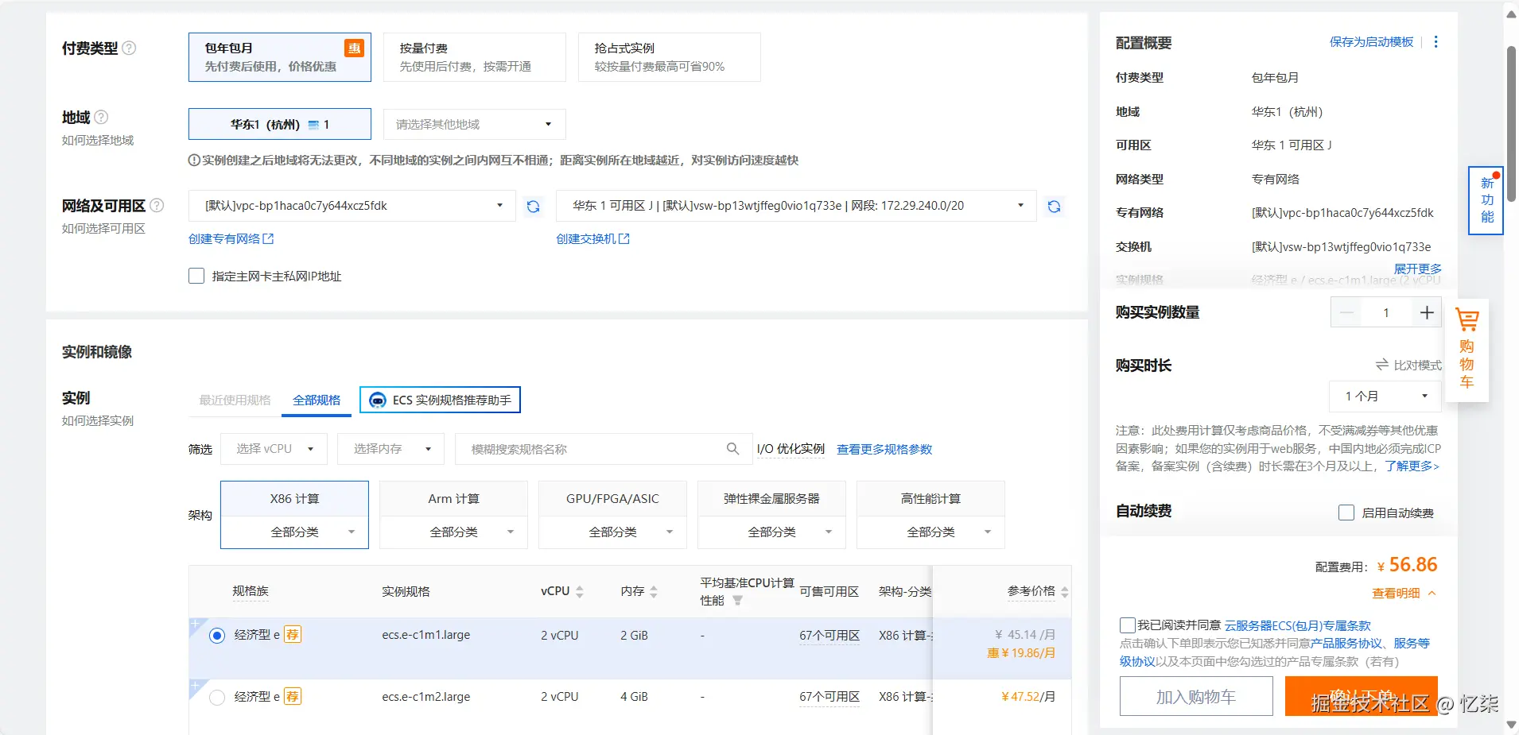This screenshot has width=1519, height=735.
Task: Sort table by 参考价格 column
Action: (1065, 591)
